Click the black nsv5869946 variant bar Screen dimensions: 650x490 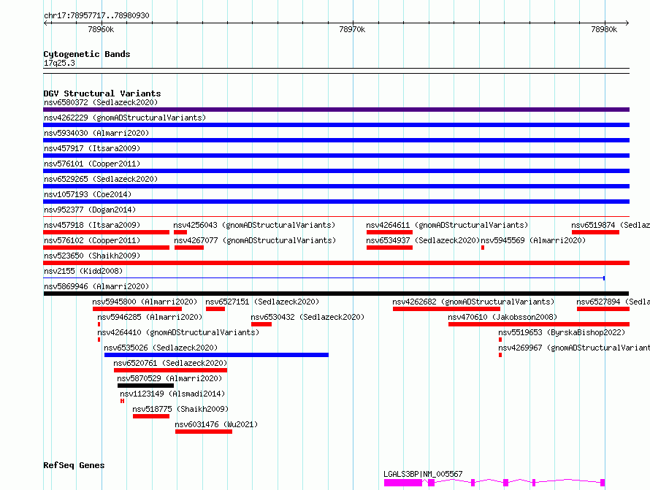336,294
